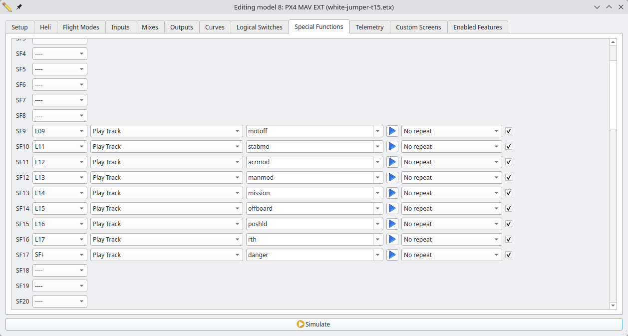Click the pencil edit icon in the title bar
The height and width of the screenshot is (336, 628).
(x=7, y=6)
